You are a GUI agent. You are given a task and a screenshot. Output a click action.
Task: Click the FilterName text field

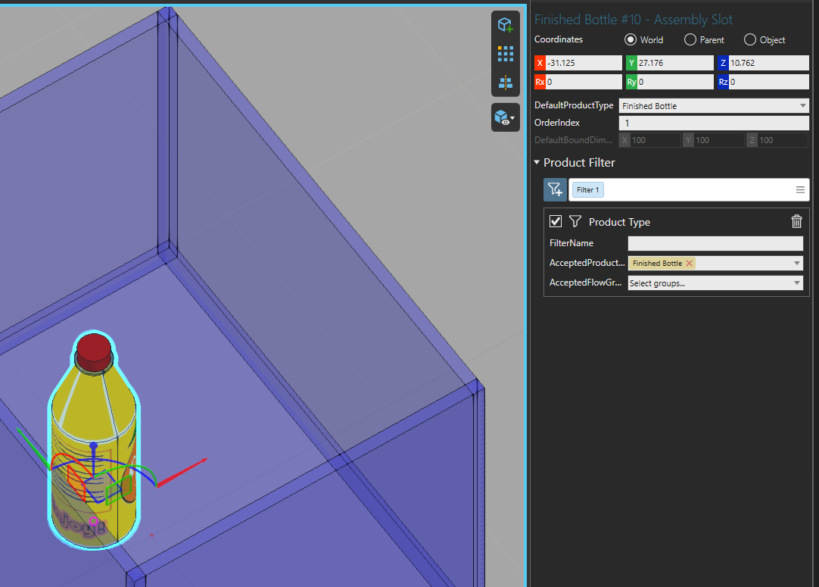click(x=715, y=243)
